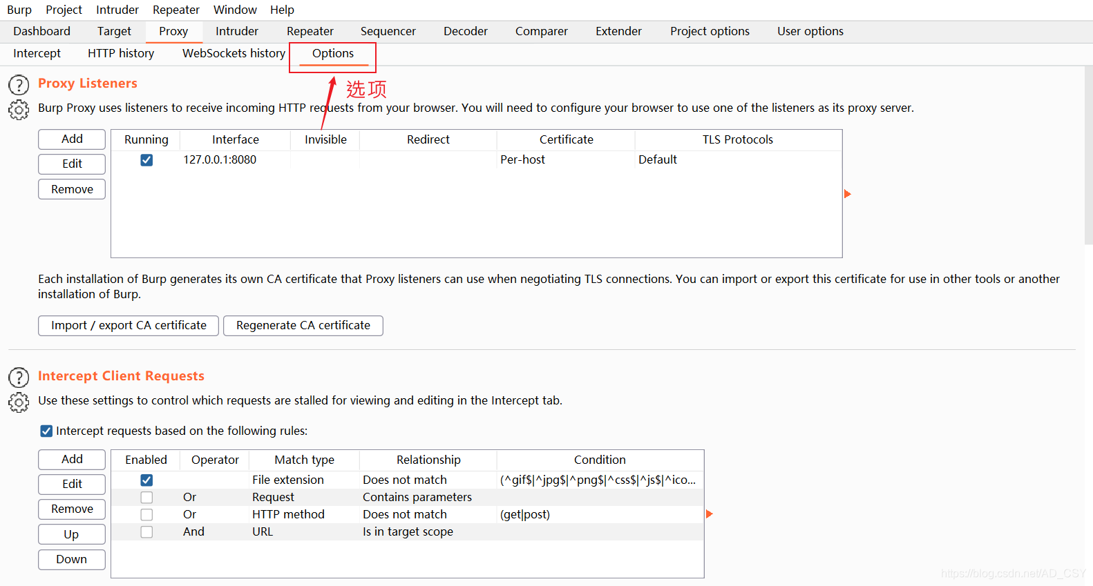Enable the HTTP method rule checkbox
Screen dimensions: 1093x586
tap(146, 514)
